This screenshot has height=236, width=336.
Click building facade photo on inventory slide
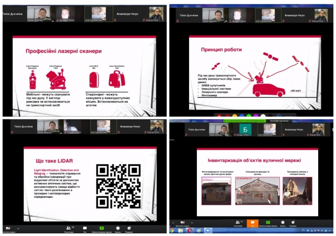click(258, 190)
